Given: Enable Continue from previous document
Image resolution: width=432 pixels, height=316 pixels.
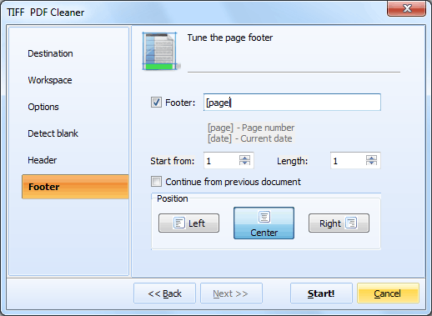Looking at the screenshot, I should [156, 182].
